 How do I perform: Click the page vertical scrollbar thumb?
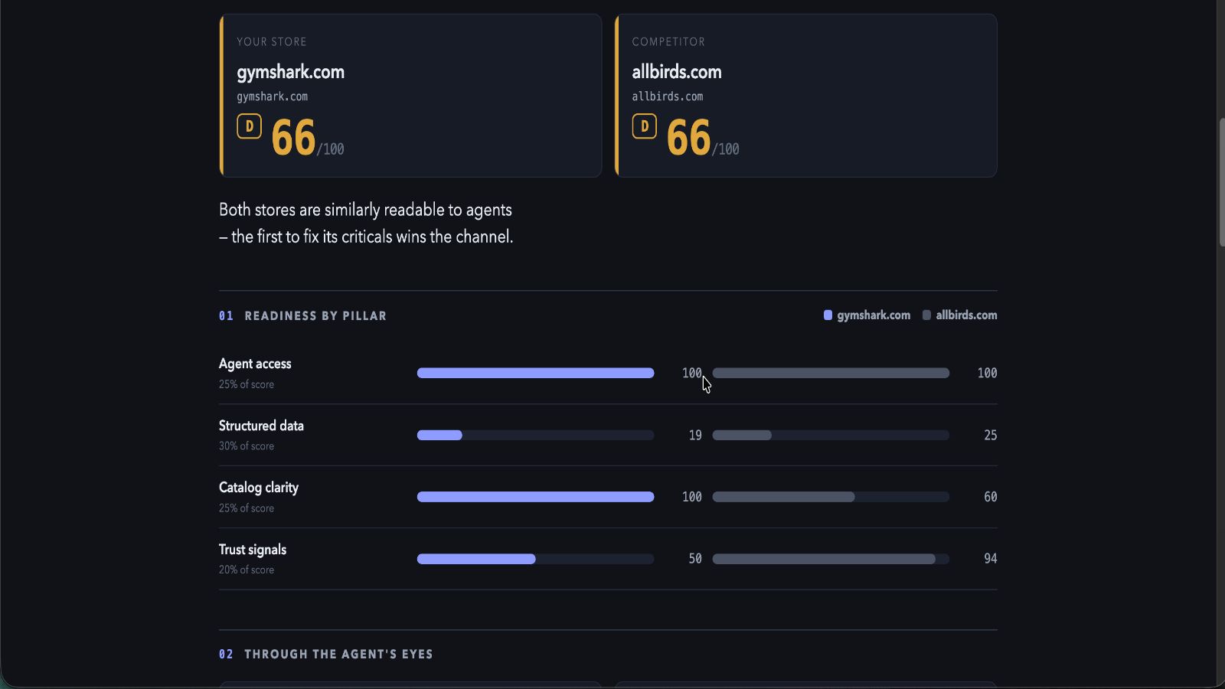point(1221,182)
